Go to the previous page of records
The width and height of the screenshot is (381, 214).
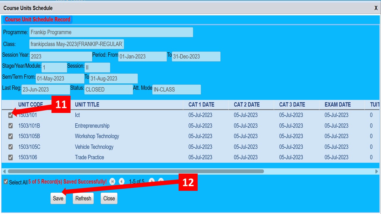click(x=122, y=181)
